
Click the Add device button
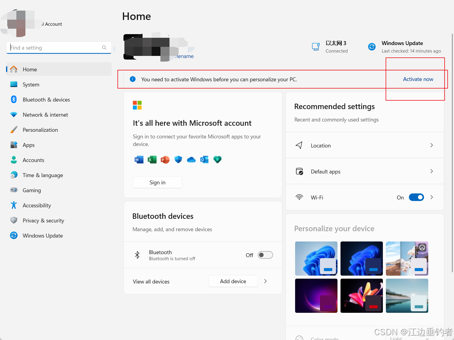tap(233, 281)
